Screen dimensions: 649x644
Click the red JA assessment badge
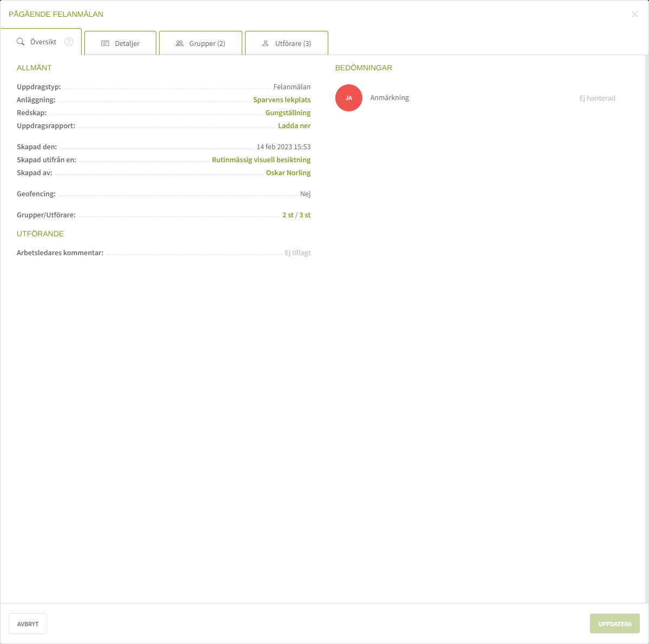349,98
